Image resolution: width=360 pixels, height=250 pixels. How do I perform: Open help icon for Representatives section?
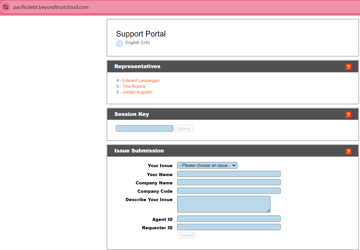[348, 67]
